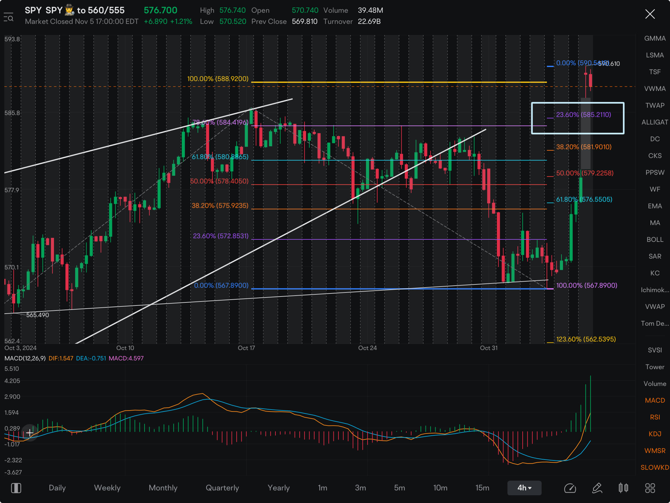
Task: Click the 576.700 last price value
Action: pyautogui.click(x=160, y=10)
